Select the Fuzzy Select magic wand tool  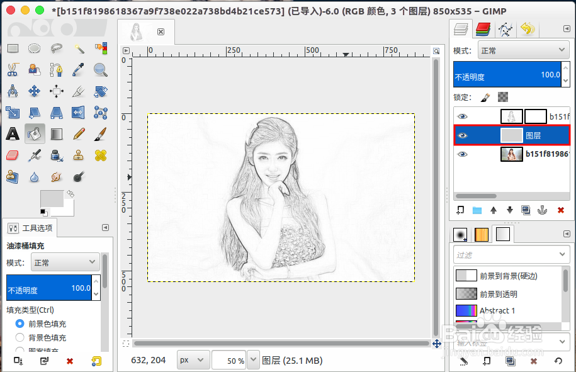point(79,48)
